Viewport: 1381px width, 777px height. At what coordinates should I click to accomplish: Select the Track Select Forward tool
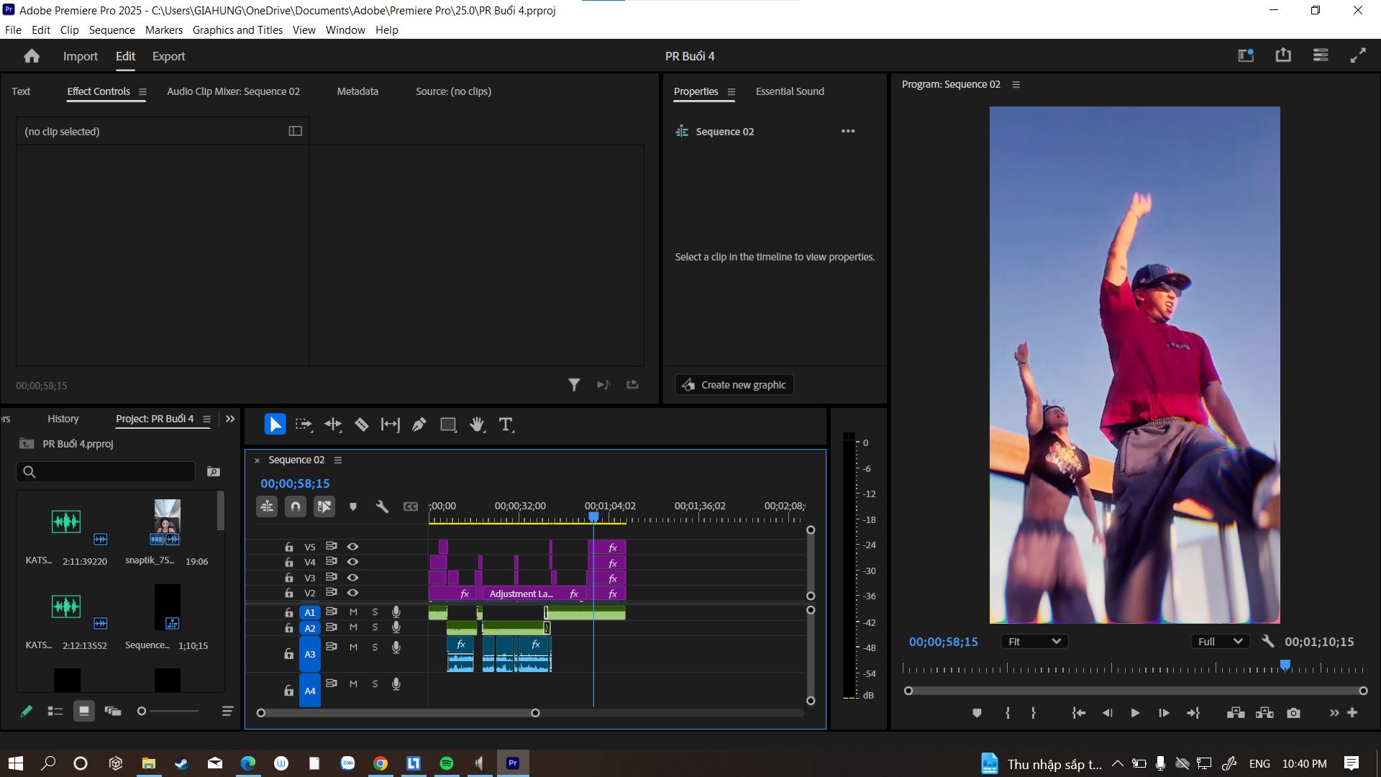point(304,424)
